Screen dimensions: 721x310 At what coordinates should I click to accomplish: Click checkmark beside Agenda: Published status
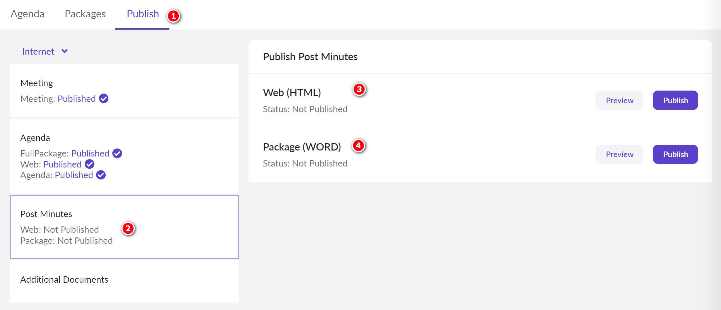point(101,175)
